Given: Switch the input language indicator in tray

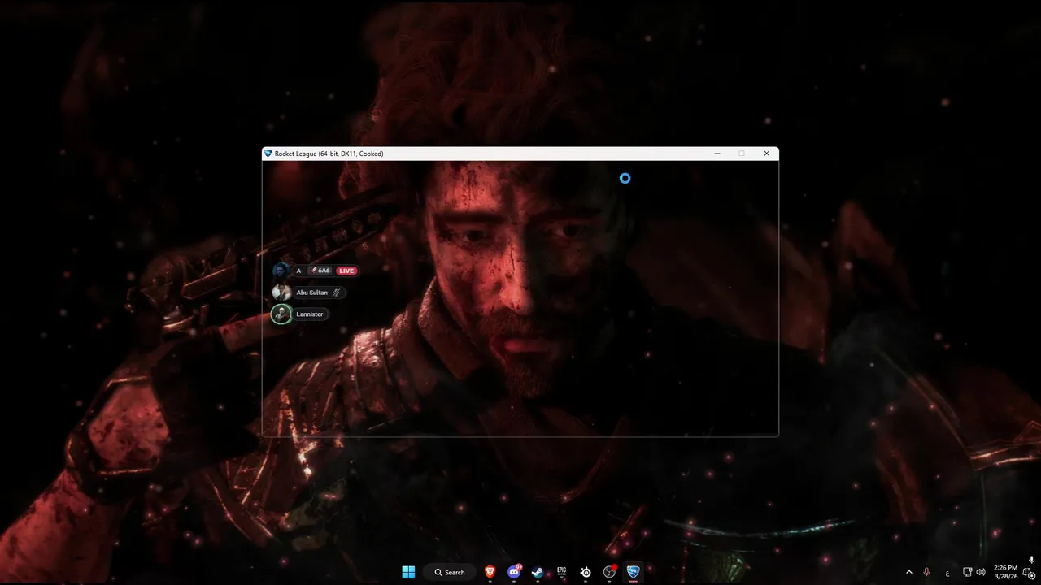Looking at the screenshot, I should 947,573.
